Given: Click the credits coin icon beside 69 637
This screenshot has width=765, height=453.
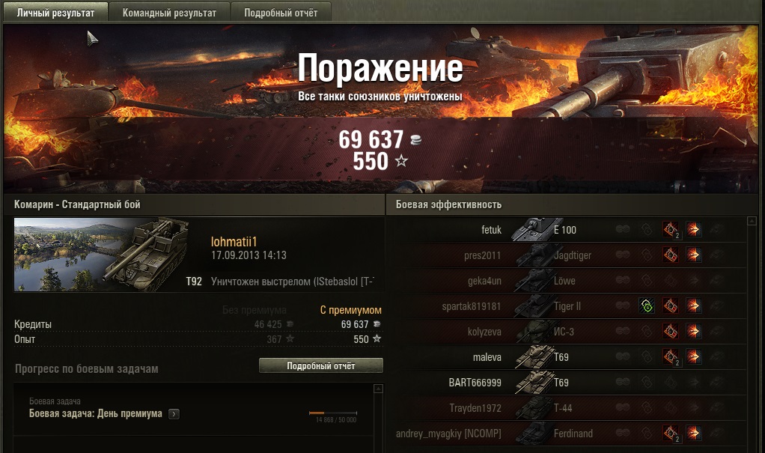Looking at the screenshot, I should pyautogui.click(x=415, y=140).
